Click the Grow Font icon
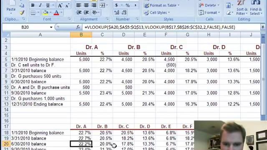 (x=60, y=5)
